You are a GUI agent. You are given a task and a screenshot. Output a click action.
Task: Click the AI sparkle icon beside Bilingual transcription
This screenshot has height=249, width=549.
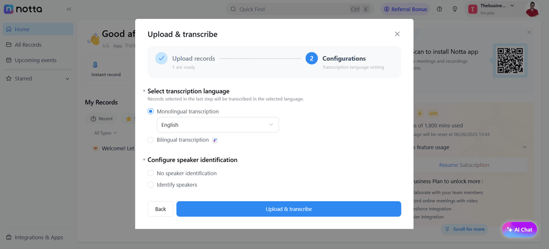pyautogui.click(x=215, y=140)
